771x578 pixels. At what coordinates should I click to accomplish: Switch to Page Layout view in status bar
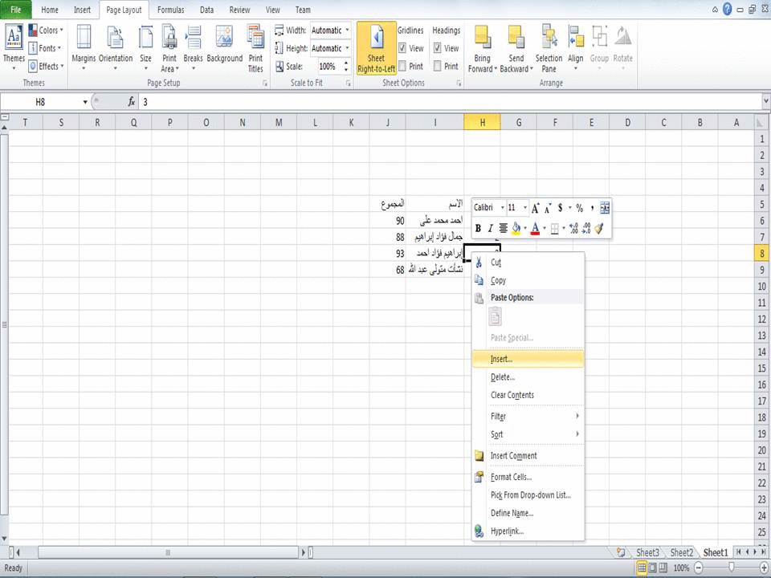point(652,568)
